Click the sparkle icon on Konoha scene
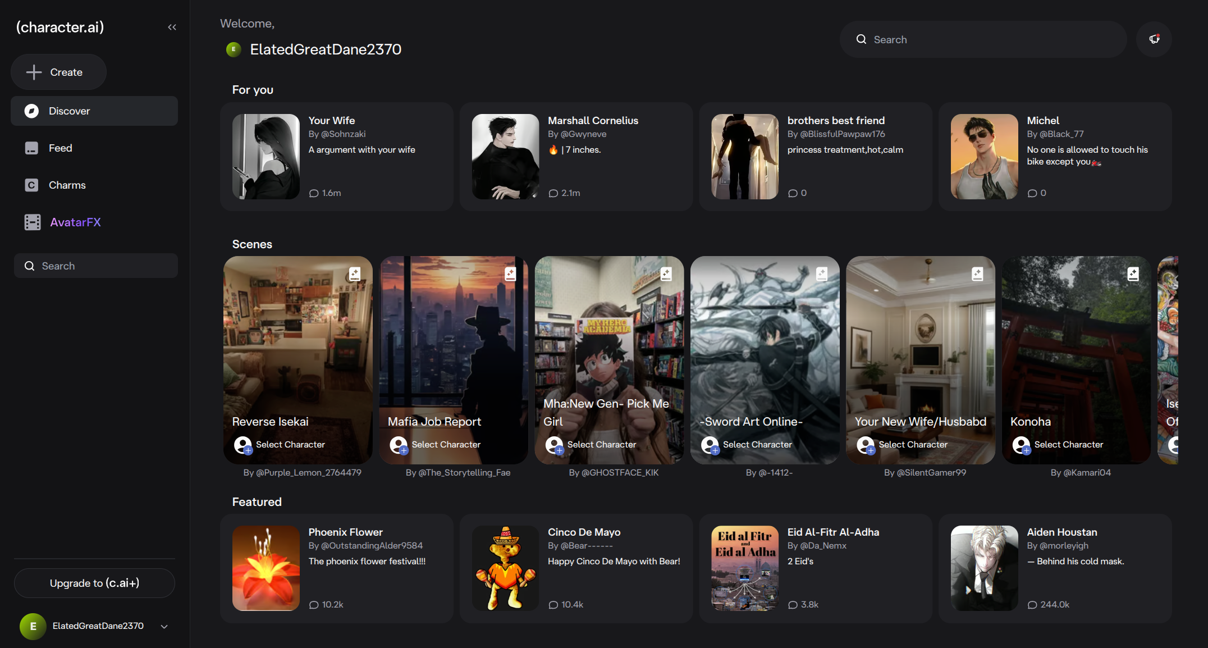This screenshot has width=1208, height=648. click(x=1133, y=273)
